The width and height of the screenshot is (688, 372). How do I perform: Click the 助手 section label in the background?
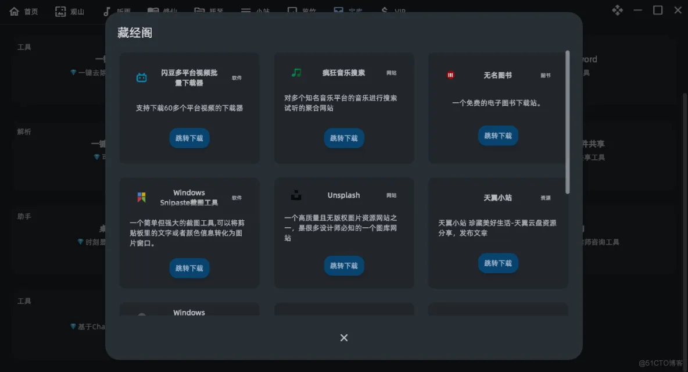pos(24,216)
